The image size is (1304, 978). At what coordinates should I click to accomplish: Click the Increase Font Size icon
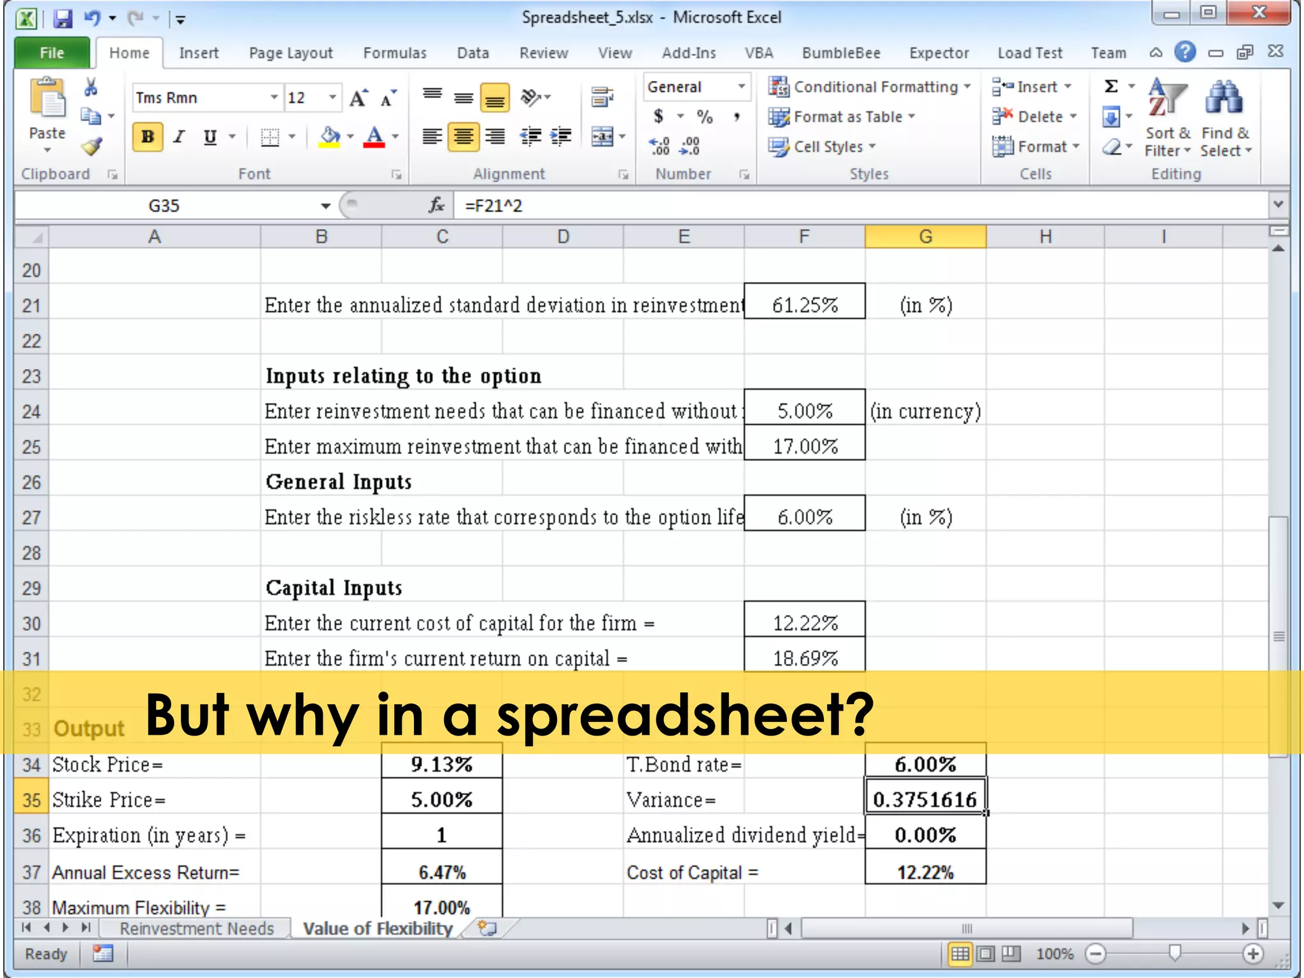(x=358, y=98)
